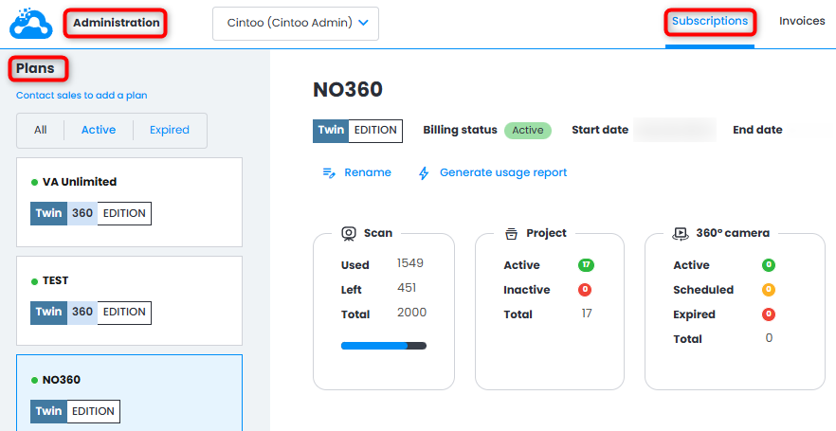
Task: Click Contact sales to add a plan
Action: (x=82, y=96)
